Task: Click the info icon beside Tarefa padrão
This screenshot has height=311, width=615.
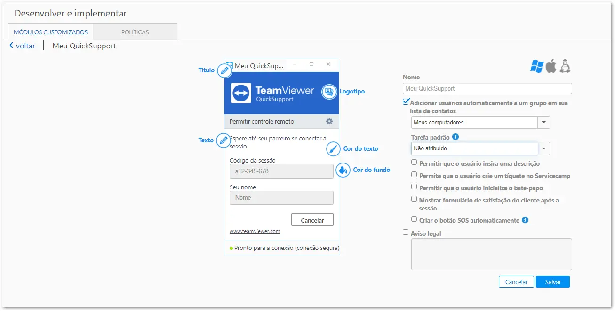Action: (455, 137)
